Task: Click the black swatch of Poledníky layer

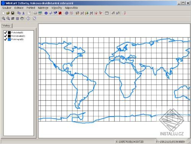Action: tap(9, 33)
